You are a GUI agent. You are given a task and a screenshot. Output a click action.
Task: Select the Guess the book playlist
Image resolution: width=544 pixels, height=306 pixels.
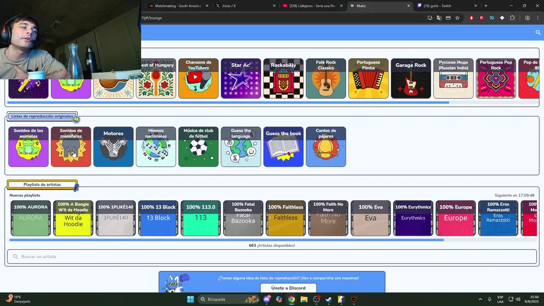click(x=283, y=147)
